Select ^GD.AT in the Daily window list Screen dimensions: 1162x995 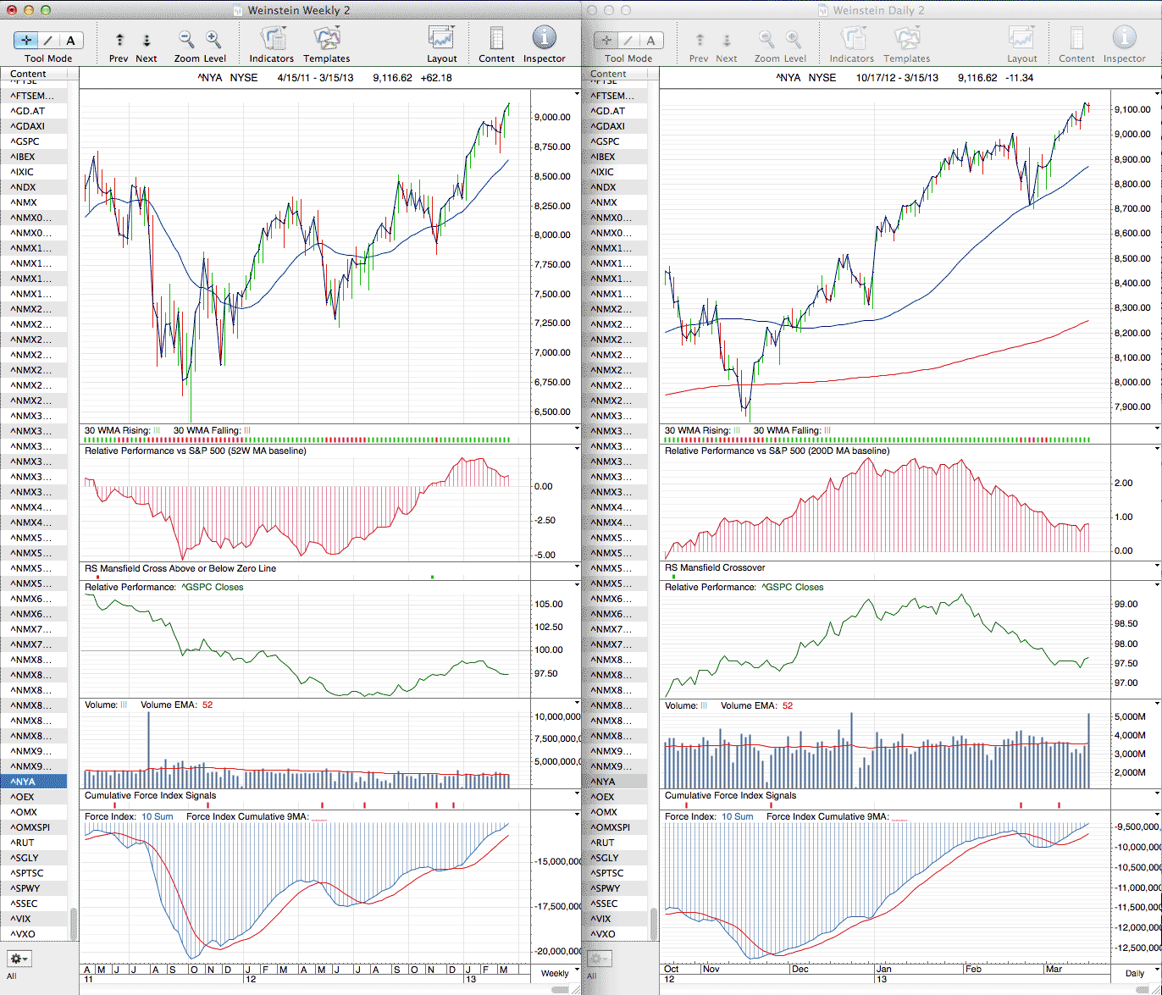click(614, 111)
